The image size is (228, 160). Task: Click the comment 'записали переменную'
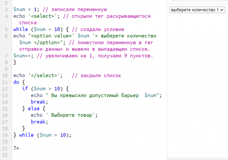point(79,10)
